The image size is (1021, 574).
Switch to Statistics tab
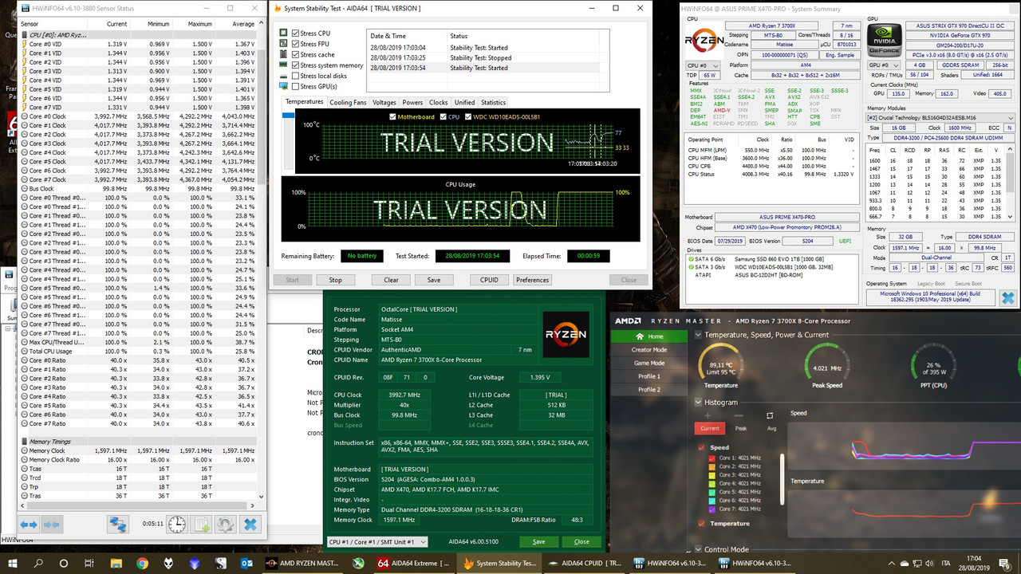coord(493,102)
